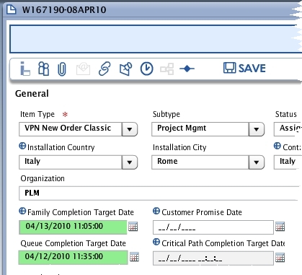
Task: Click the Subtype field showing Project Mgmt
Action: pyautogui.click(x=200, y=129)
